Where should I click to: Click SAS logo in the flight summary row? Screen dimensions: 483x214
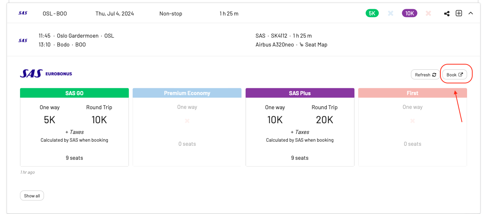23,13
